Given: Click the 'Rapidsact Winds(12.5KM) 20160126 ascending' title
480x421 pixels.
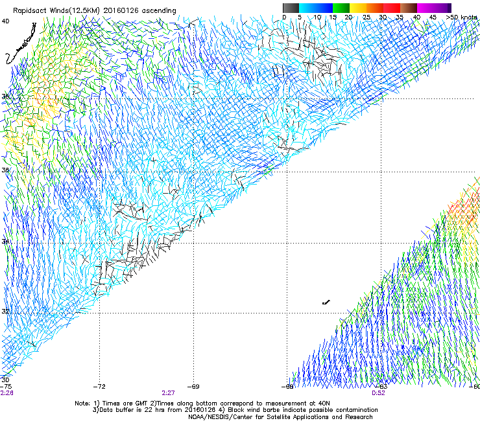Looking at the screenshot, I should (x=95, y=11).
